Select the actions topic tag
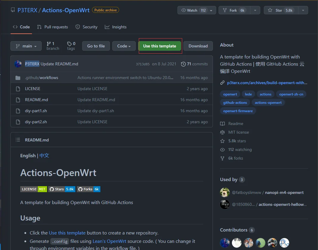318x250 pixels. point(266,94)
